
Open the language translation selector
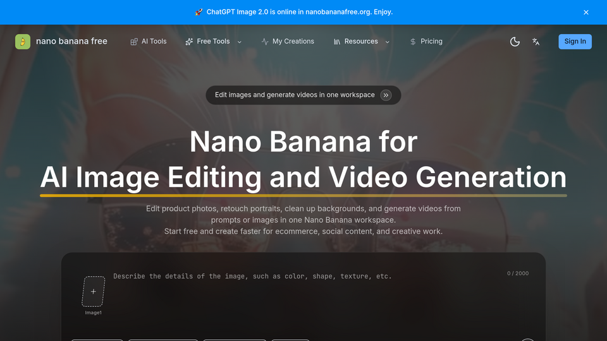pos(536,42)
